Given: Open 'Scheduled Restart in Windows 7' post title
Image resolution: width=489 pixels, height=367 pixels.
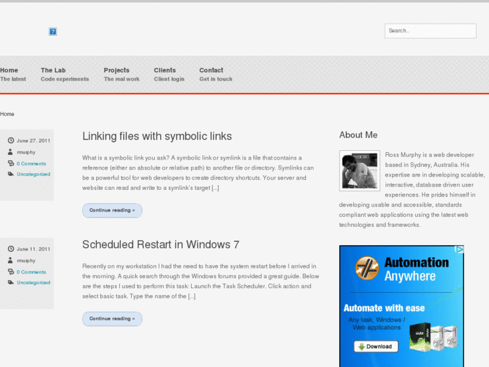Looking at the screenshot, I should [x=160, y=244].
